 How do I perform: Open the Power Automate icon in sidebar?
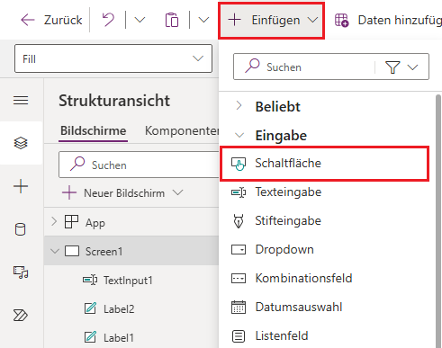21,316
